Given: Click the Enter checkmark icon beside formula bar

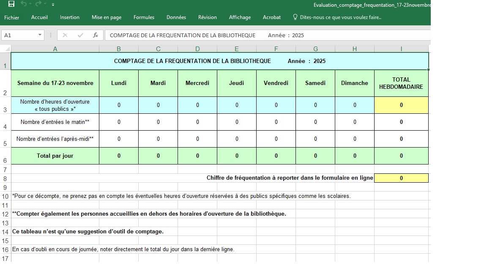Looking at the screenshot, I should click(x=80, y=35).
